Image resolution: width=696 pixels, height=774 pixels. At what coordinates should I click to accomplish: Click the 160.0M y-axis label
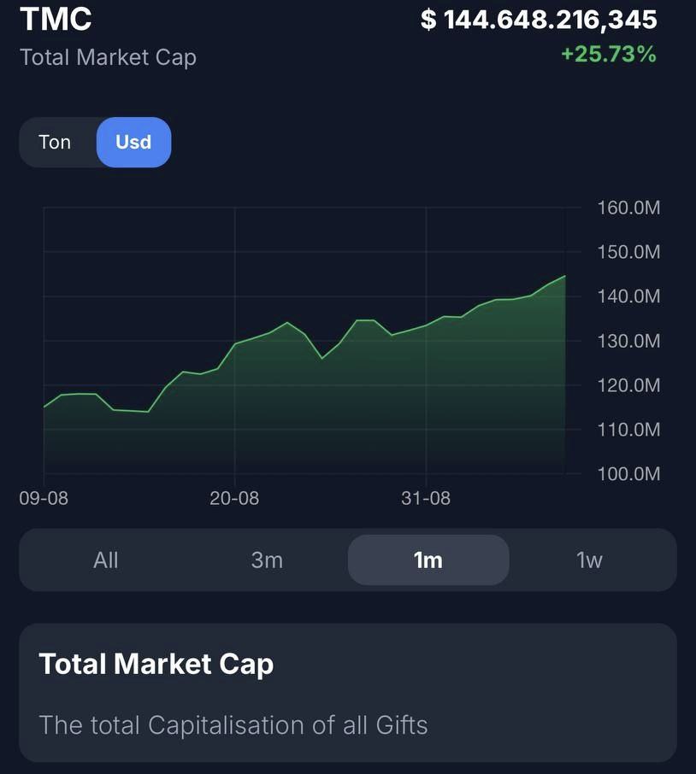[628, 208]
